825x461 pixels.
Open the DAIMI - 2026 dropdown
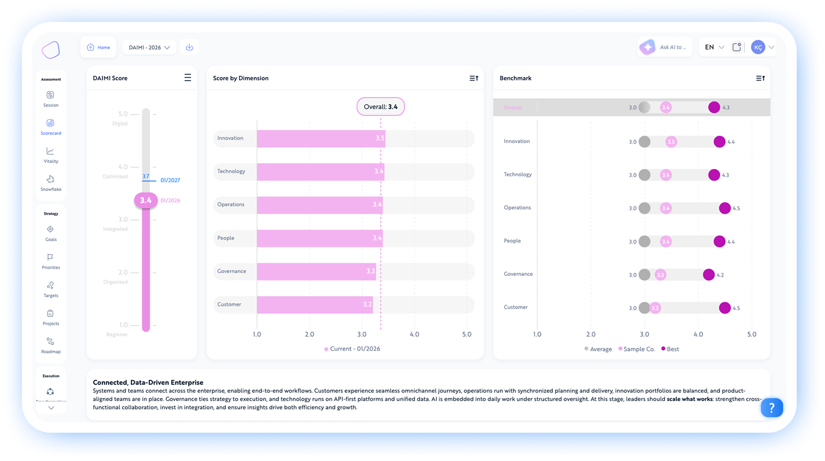pos(149,47)
